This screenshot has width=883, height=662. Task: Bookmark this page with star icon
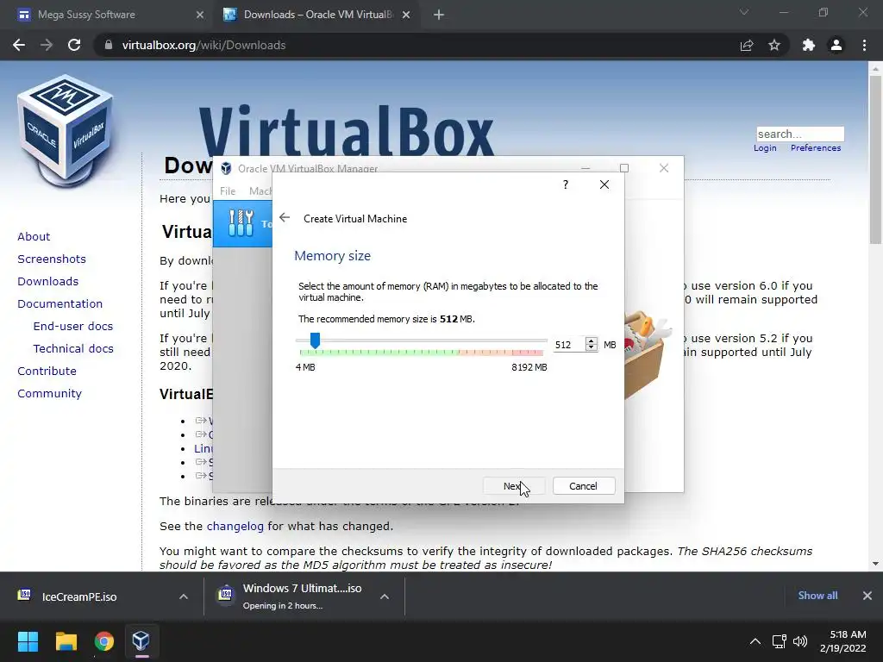coord(774,45)
